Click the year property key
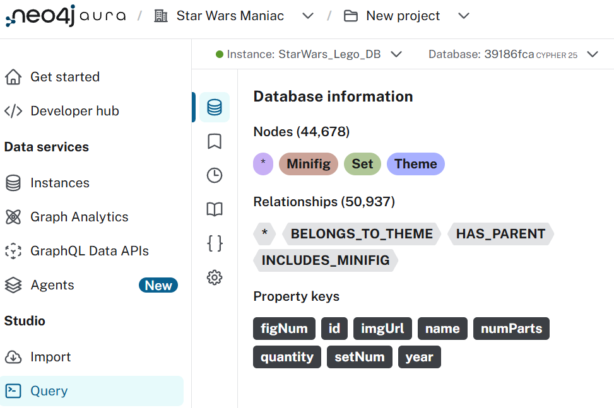The image size is (614, 408). [419, 357]
